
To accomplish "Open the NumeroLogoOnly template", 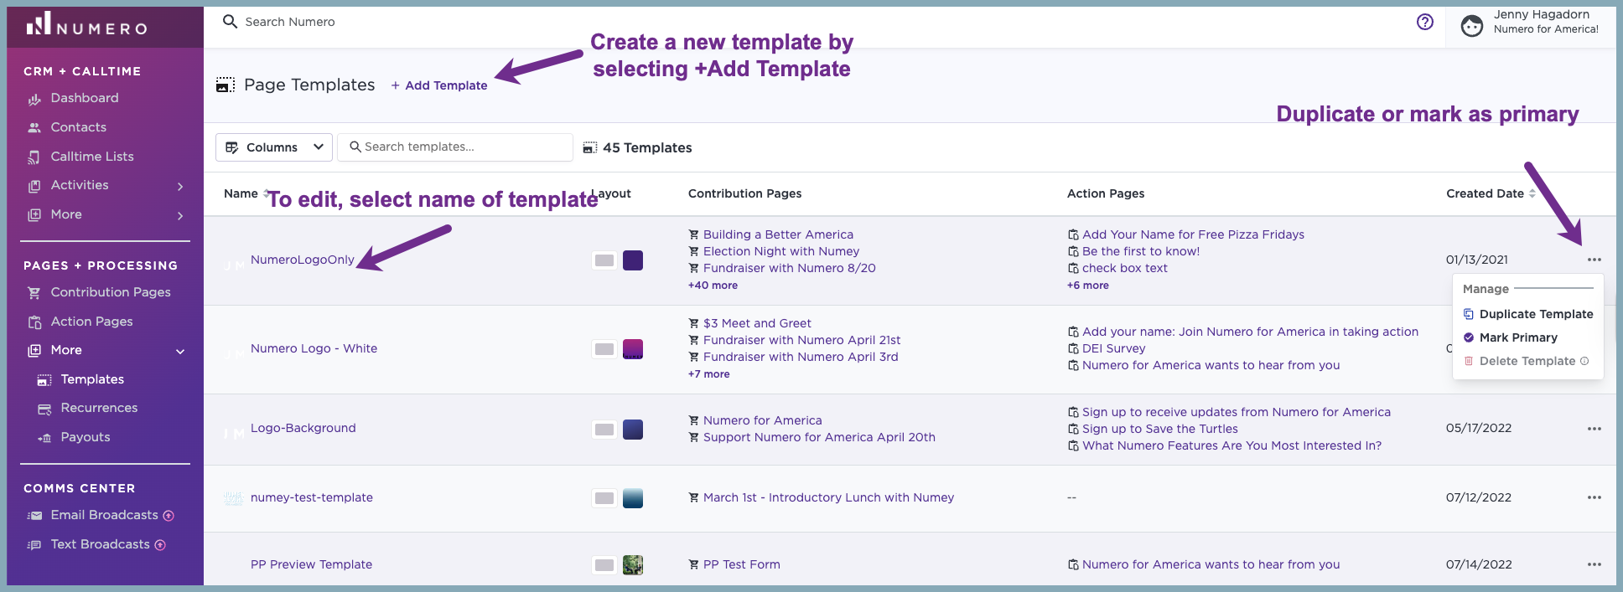I will click(302, 260).
